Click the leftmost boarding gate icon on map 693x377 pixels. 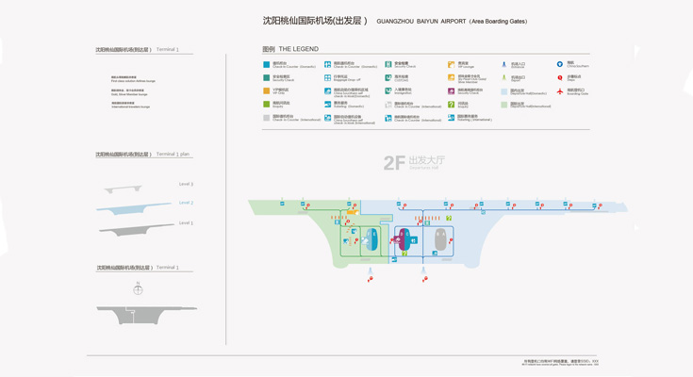pyautogui.click(x=282, y=204)
